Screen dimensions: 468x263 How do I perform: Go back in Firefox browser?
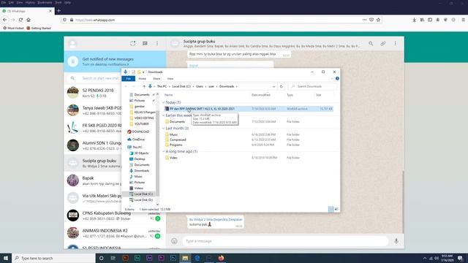point(5,20)
